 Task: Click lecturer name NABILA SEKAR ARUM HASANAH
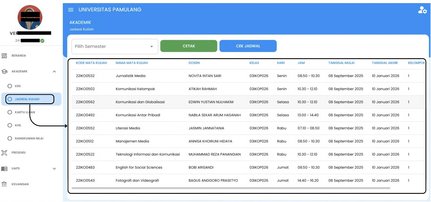(215, 115)
